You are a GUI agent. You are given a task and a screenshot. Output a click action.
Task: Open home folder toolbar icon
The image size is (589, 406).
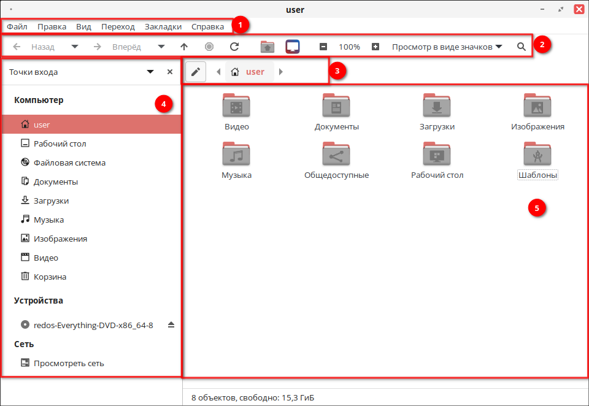click(268, 47)
